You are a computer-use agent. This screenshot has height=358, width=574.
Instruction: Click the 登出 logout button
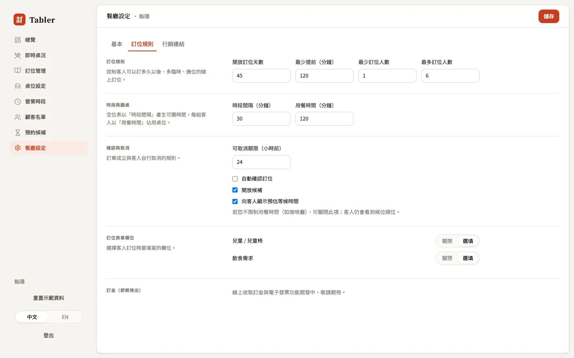coord(49,335)
